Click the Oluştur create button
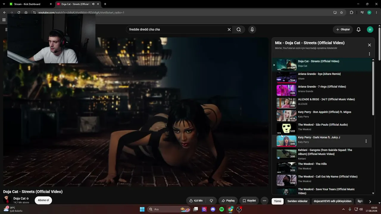This screenshot has width=381, height=214. (343, 29)
